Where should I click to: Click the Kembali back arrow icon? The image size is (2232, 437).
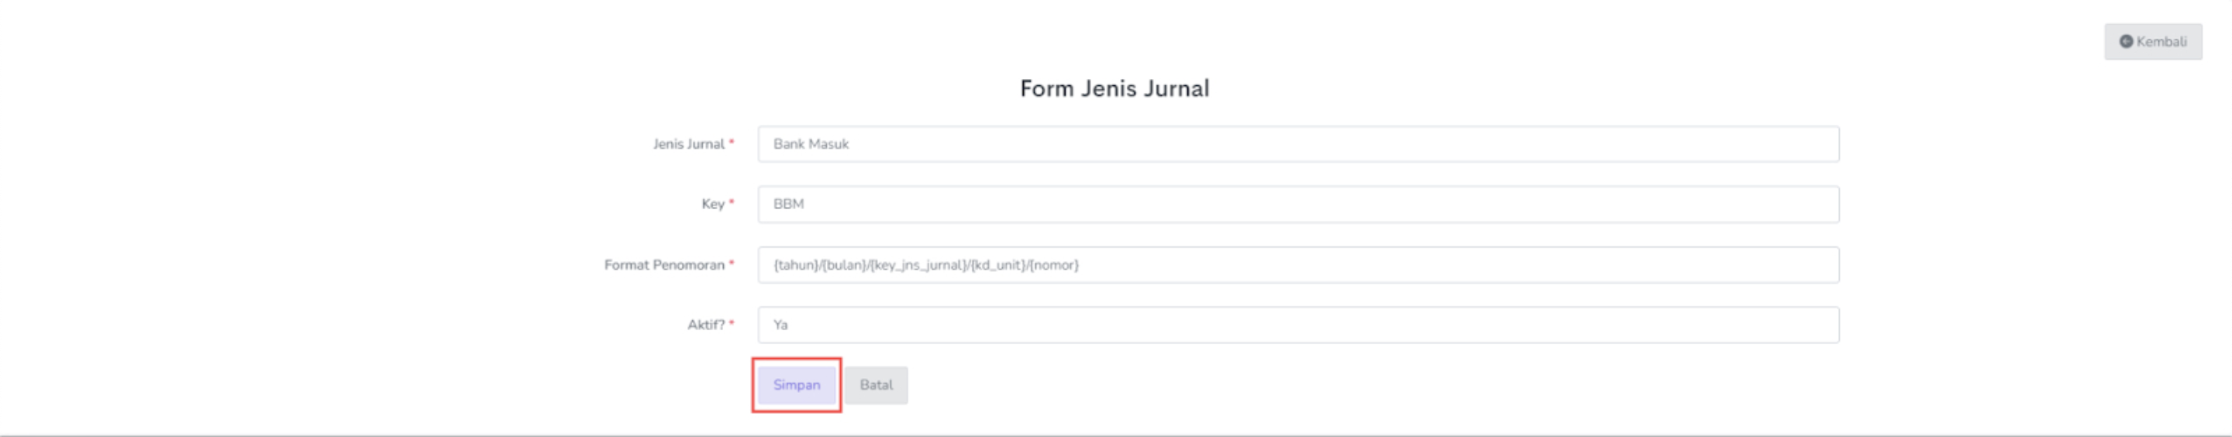point(2125,42)
